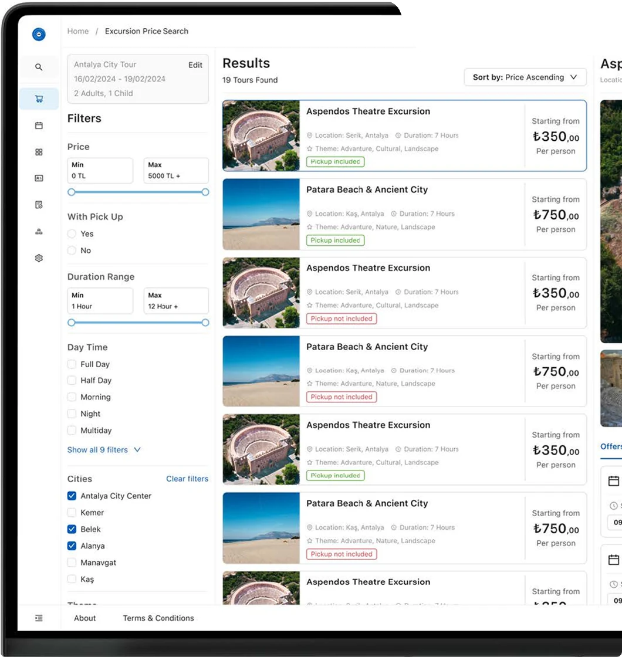Open Settings via the gear icon
This screenshot has width=622, height=657.
click(x=39, y=258)
